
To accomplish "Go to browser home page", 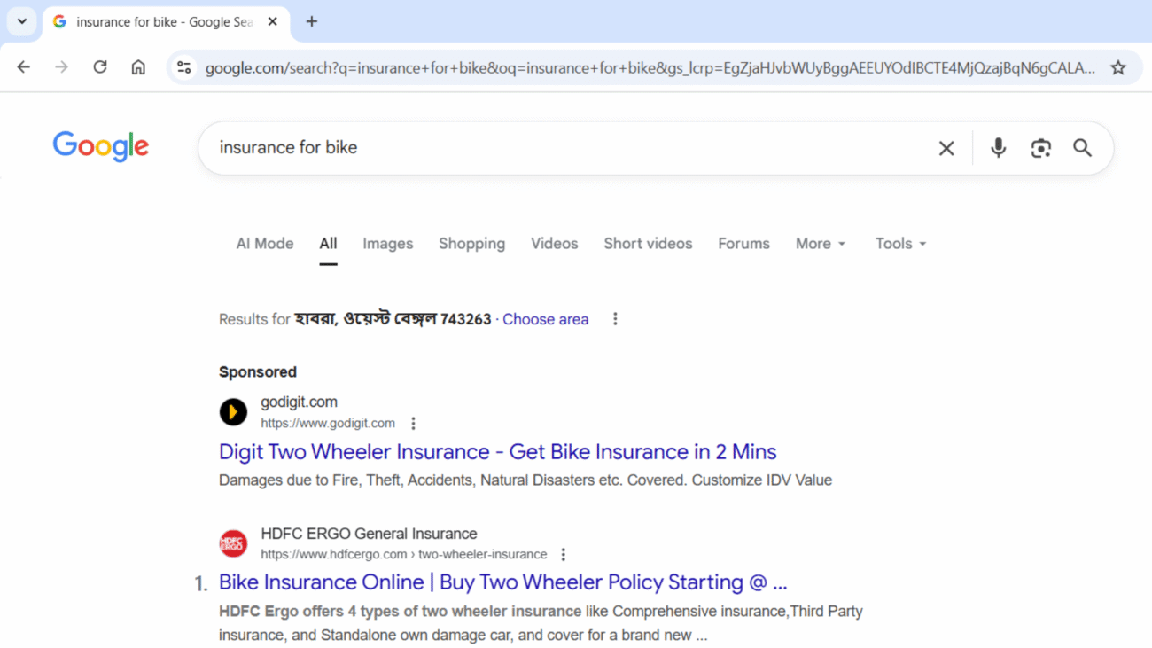I will click(x=138, y=67).
